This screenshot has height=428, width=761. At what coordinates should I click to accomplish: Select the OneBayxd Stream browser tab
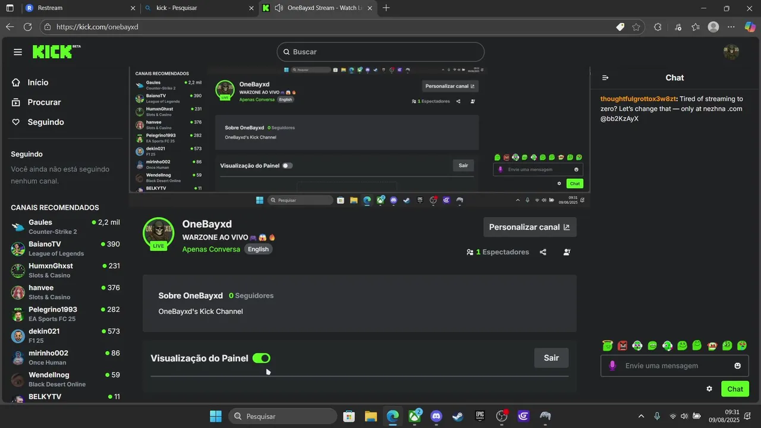[x=319, y=8]
